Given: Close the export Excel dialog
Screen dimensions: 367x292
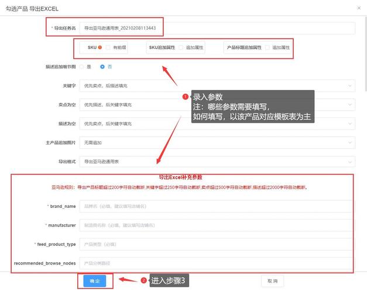Looking at the screenshot, I should pos(358,8).
